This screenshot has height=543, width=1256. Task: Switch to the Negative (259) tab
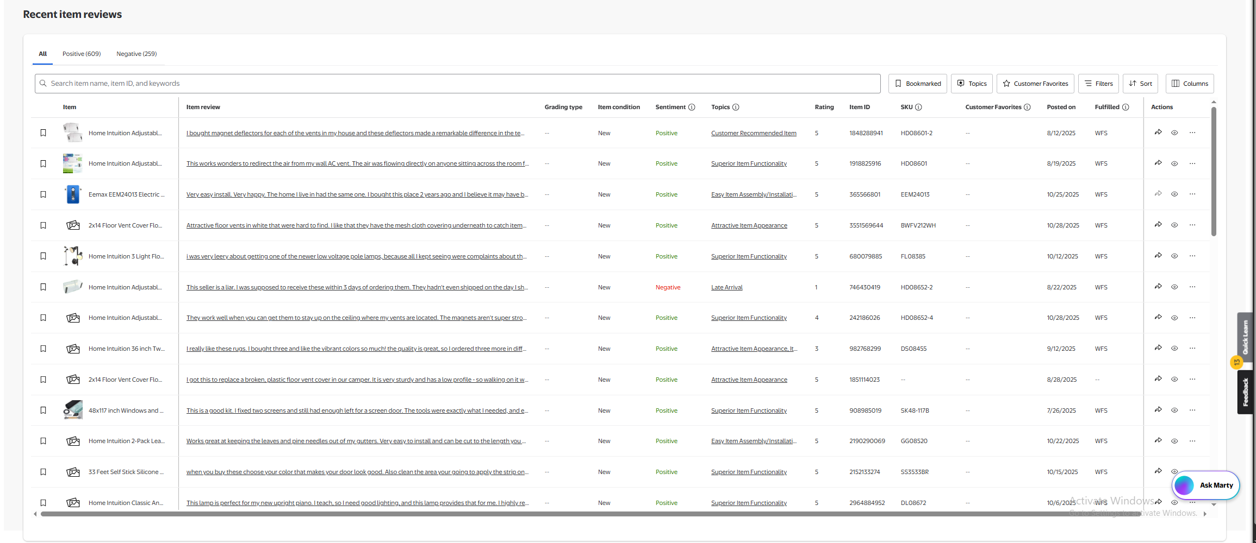click(136, 54)
